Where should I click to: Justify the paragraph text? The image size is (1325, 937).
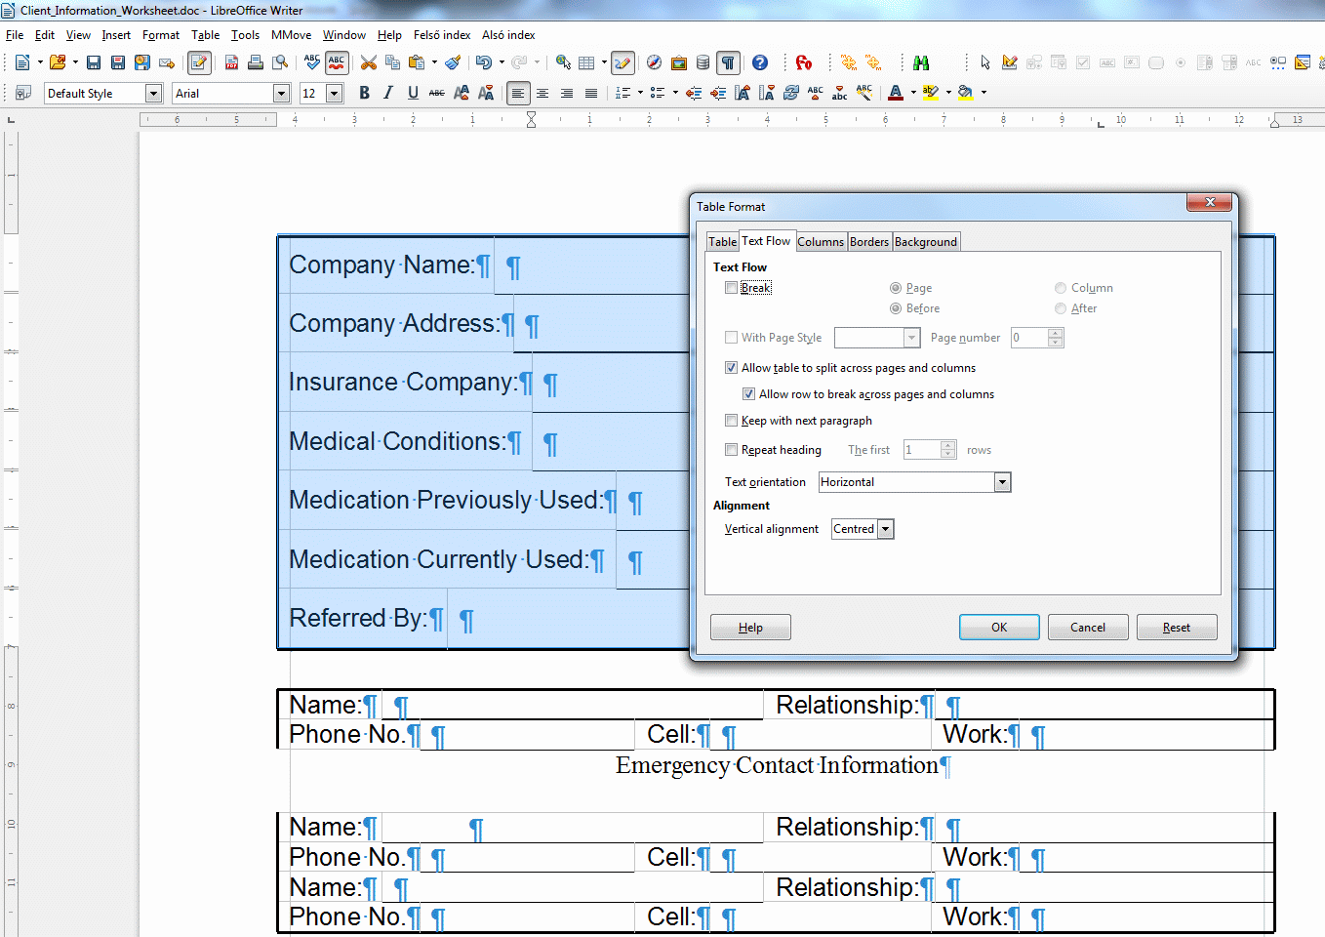click(591, 93)
